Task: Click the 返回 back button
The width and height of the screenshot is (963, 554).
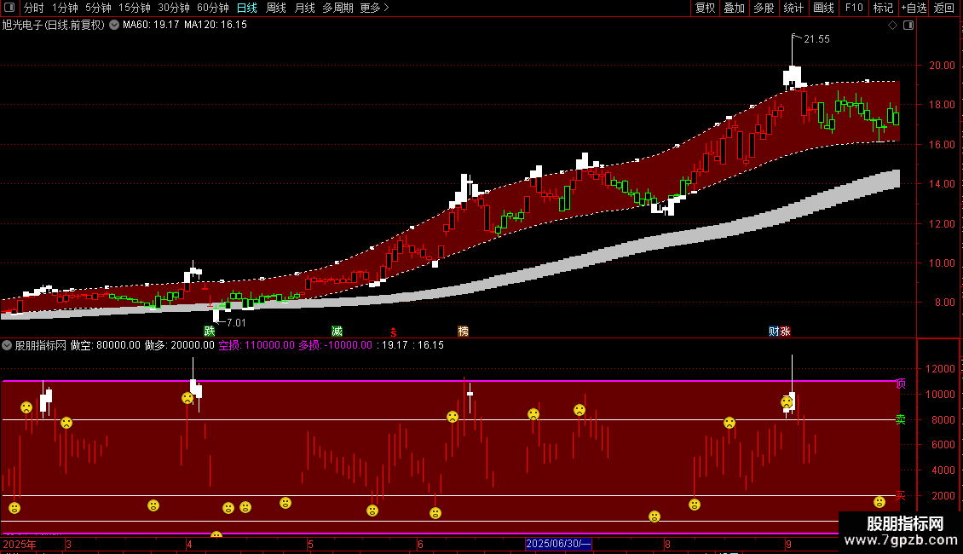Action: click(944, 8)
